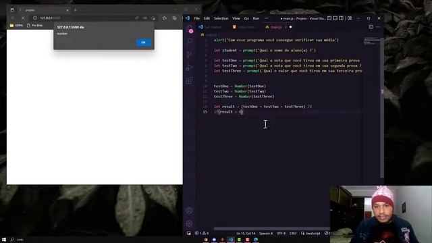The height and width of the screenshot is (243, 432).
Task: Open the browser tab actions menu
Action: tap(12, 10)
